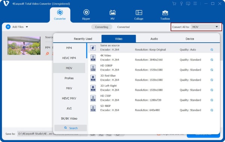Viewport: 225px width, 142px height.
Task: Click the format list scrollbar
Action: pos(87,51)
